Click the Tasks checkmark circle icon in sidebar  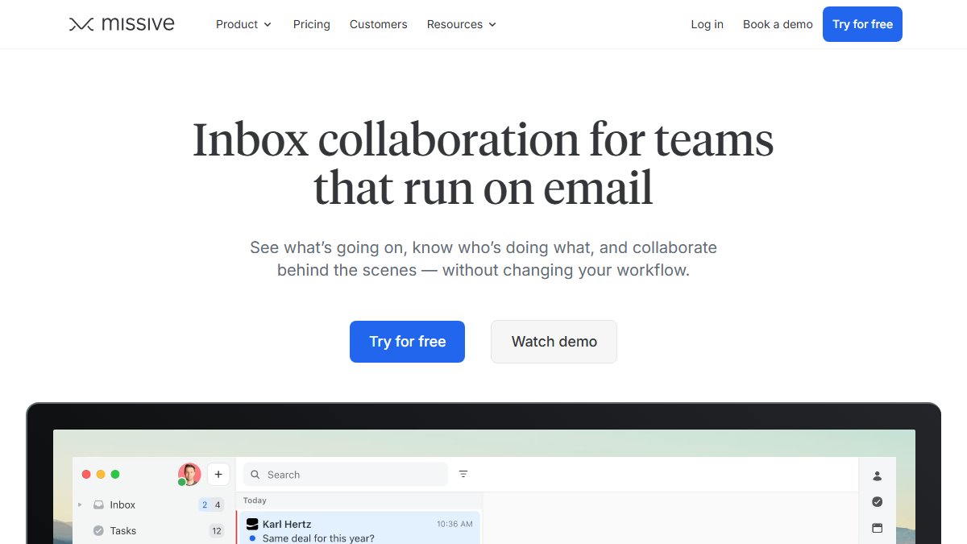[x=98, y=530]
